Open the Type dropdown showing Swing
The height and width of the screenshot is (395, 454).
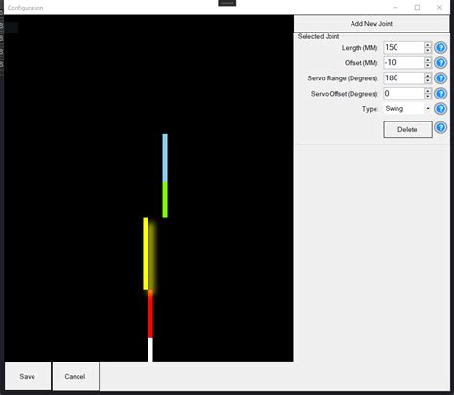pyautogui.click(x=408, y=109)
